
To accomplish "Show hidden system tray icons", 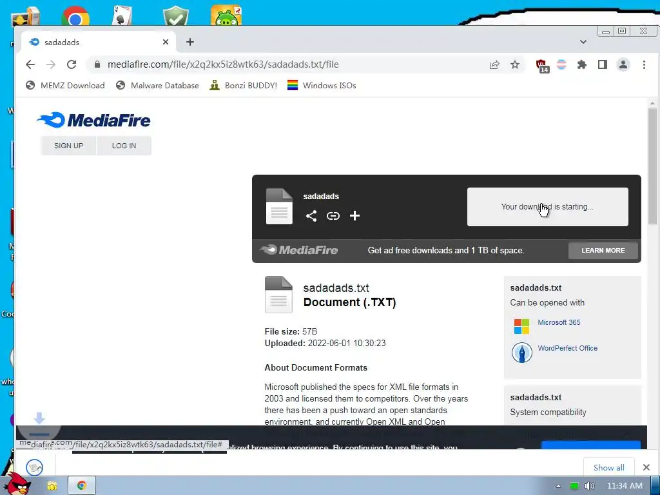I will [558, 486].
